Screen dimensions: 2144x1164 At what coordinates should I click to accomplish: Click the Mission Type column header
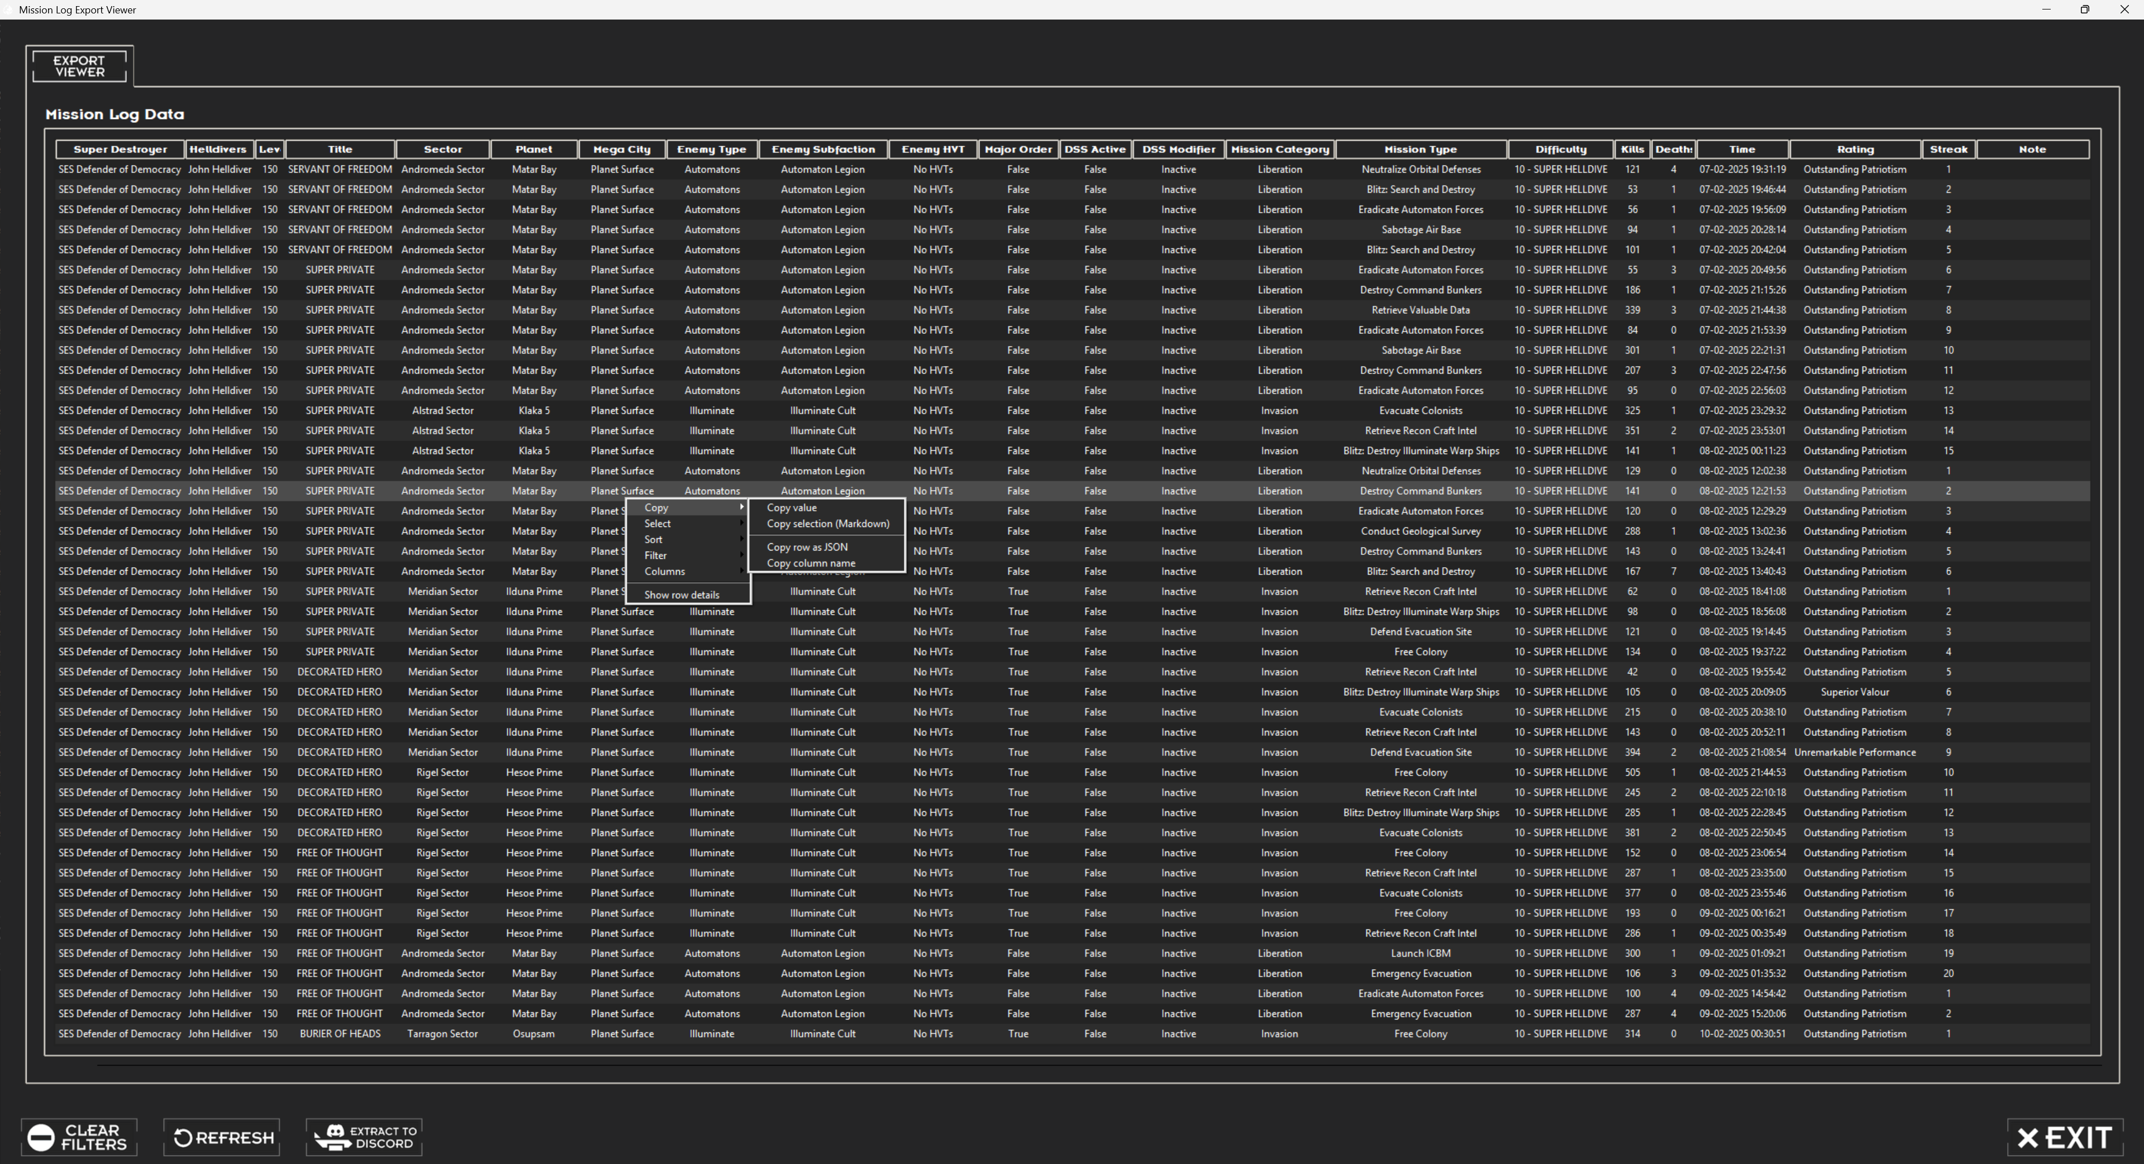point(1420,149)
